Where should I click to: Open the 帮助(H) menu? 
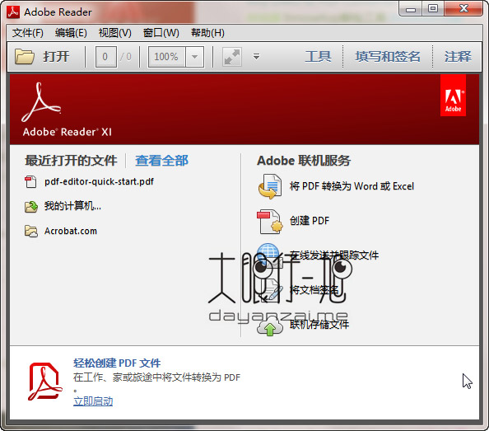207,32
